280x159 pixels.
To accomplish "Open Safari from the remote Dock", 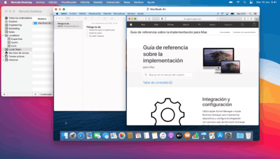I will coord(81,136).
